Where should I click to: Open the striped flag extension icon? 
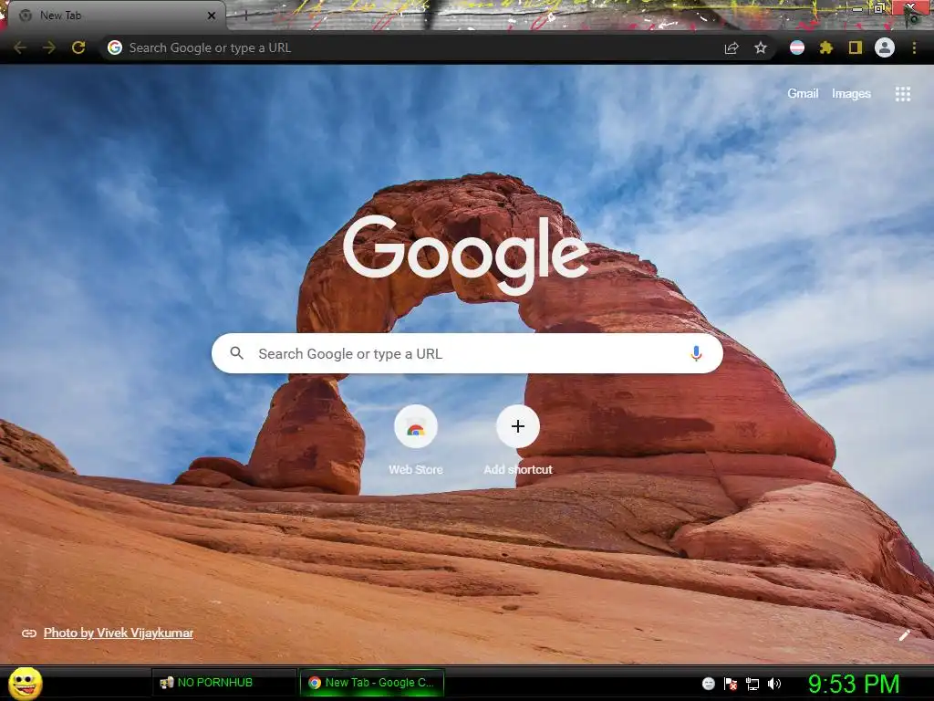[797, 47]
